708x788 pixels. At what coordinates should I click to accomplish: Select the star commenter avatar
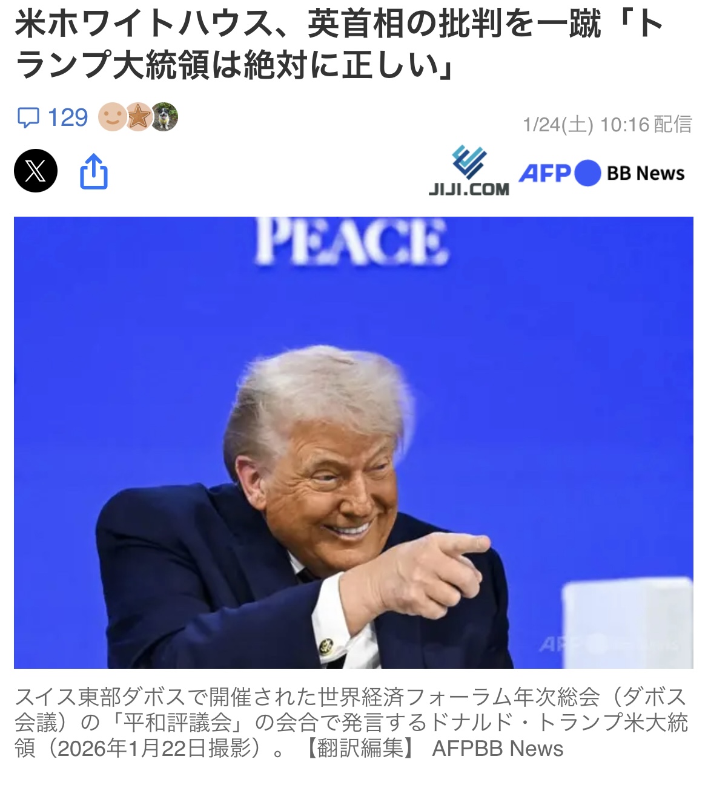pyautogui.click(x=139, y=117)
